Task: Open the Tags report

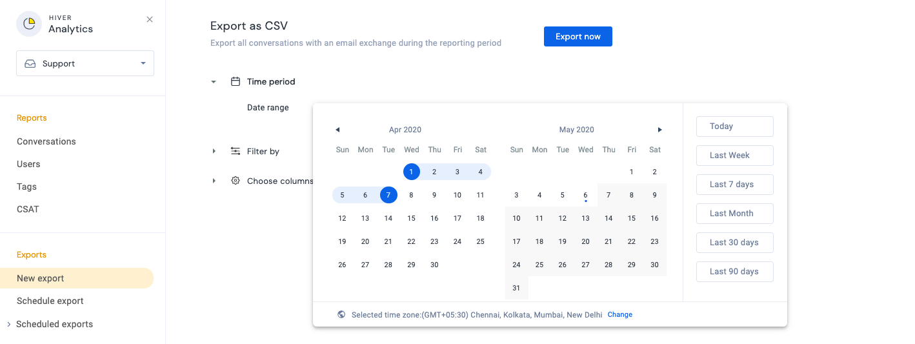Action: [26, 187]
